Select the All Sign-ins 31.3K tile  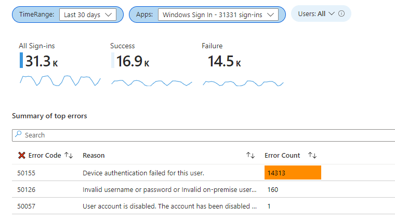pyautogui.click(x=39, y=56)
